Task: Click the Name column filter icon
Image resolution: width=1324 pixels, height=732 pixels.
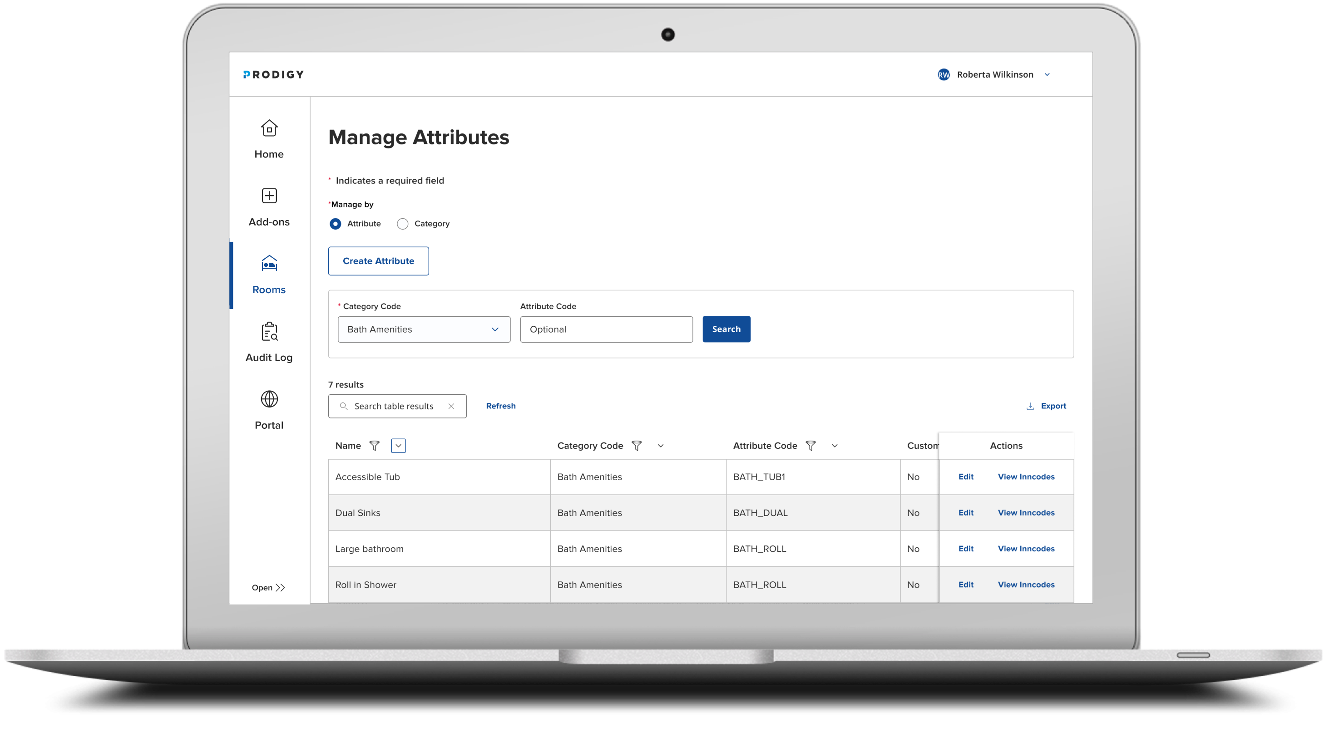Action: pos(375,446)
